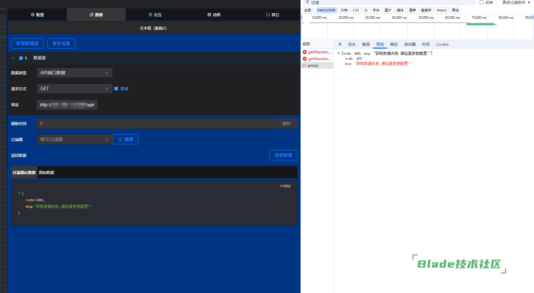Open the 数据类型 API接口数据 dropdown
Image resolution: width=534 pixels, height=293 pixels.
click(74, 73)
